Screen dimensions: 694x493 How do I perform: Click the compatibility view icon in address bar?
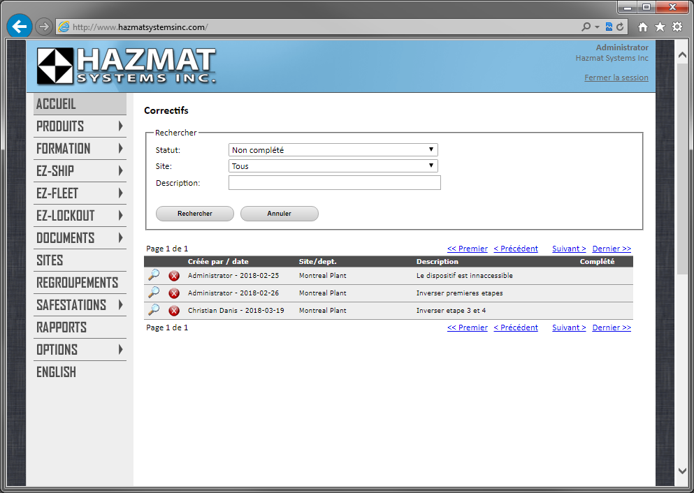pyautogui.click(x=609, y=27)
